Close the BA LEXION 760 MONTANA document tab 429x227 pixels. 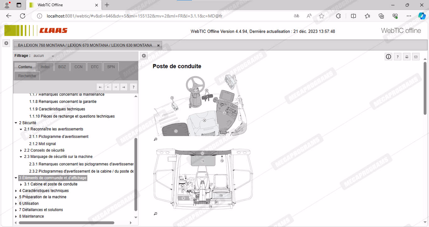tap(158, 46)
